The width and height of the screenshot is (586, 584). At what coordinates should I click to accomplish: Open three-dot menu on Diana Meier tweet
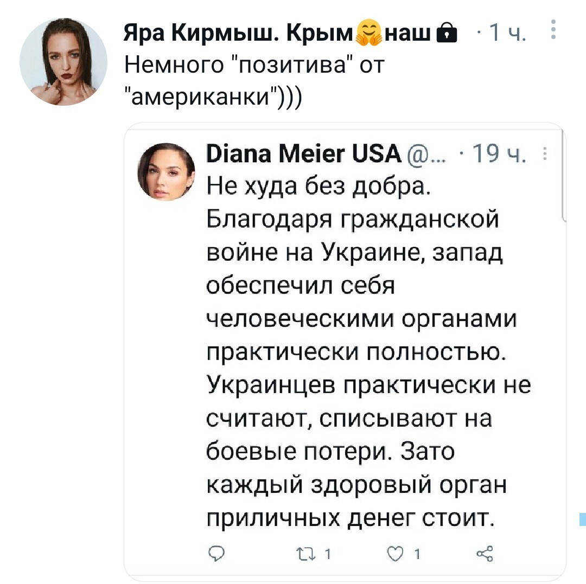545,153
